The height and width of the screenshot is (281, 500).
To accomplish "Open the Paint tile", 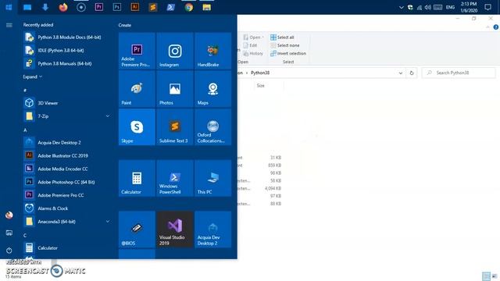I will [137, 89].
